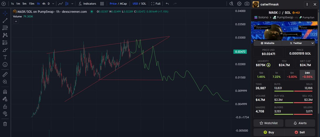This screenshot has height=137, width=320.
Task: Select the ruler measure tool
Action: tap(5, 74)
